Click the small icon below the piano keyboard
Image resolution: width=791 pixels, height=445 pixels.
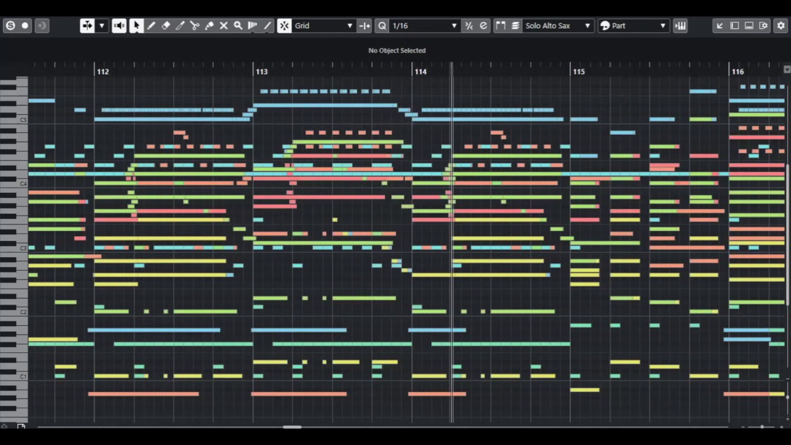pos(21,426)
